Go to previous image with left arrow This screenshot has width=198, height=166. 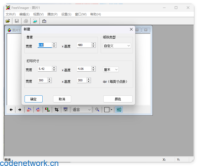click(11, 110)
